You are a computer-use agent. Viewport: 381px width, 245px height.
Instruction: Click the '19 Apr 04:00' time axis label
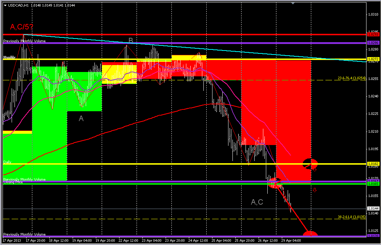click(82, 240)
